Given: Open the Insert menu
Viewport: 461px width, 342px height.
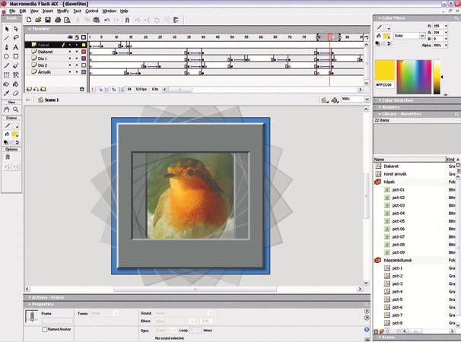Looking at the screenshot, I should [x=48, y=11].
